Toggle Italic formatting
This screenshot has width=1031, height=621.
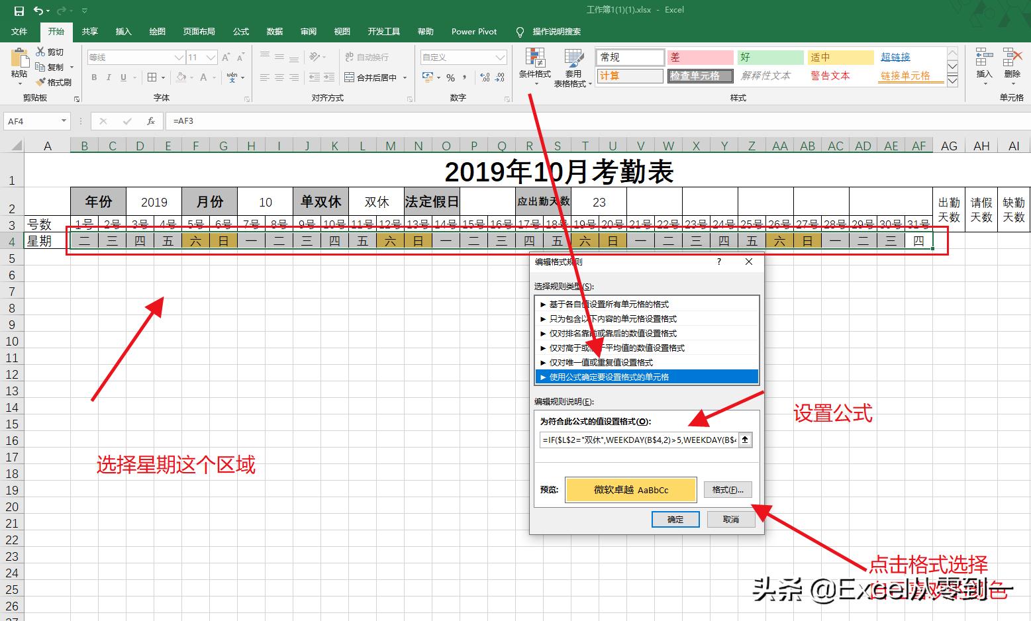(109, 77)
